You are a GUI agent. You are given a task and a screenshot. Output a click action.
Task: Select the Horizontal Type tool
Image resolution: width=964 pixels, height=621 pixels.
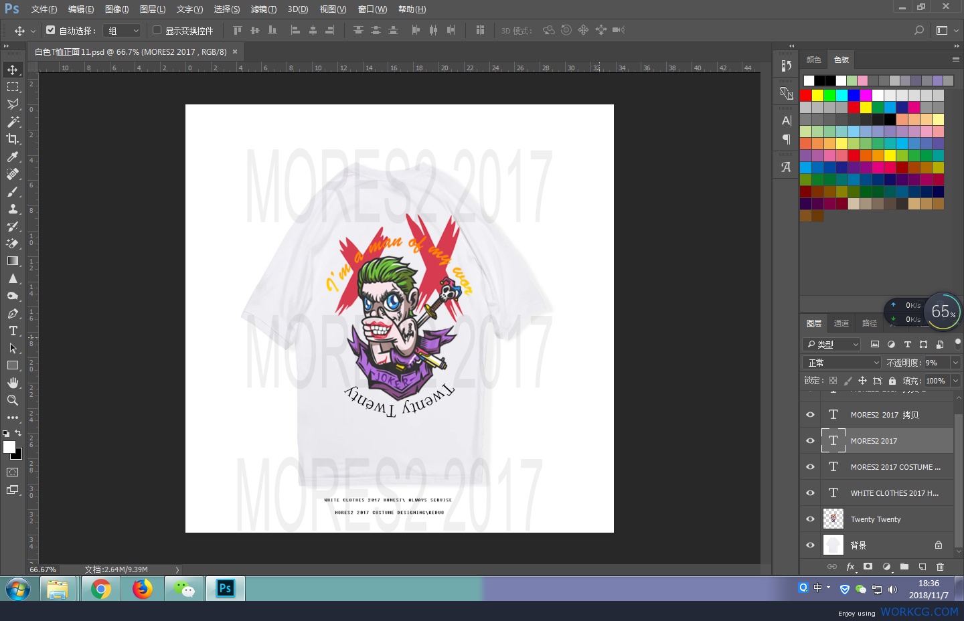point(13,331)
